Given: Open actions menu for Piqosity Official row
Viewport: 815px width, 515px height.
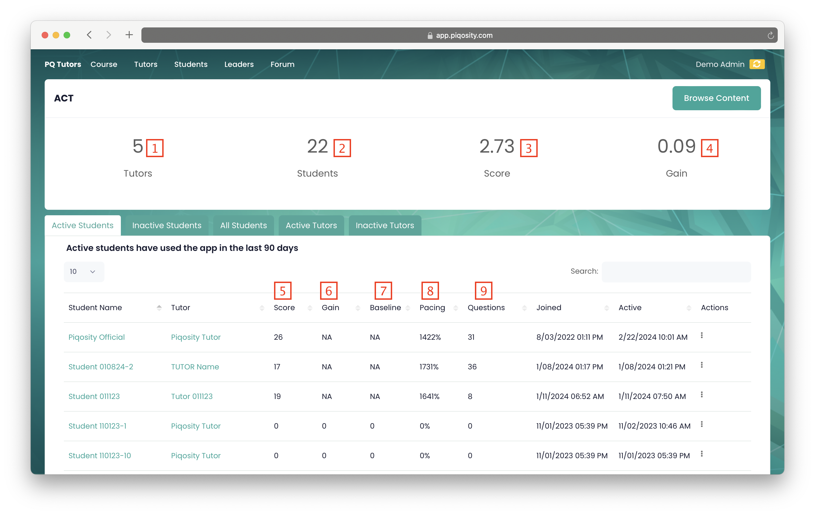Looking at the screenshot, I should click(x=702, y=336).
